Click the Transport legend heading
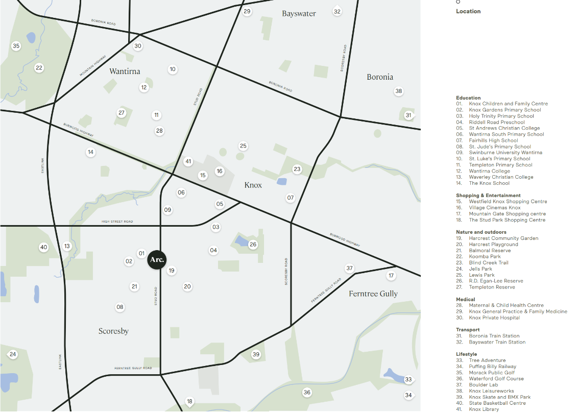This screenshot has height=414, width=577. coord(468,330)
